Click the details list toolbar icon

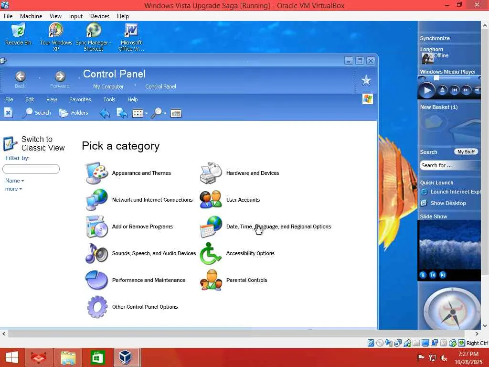(x=176, y=114)
